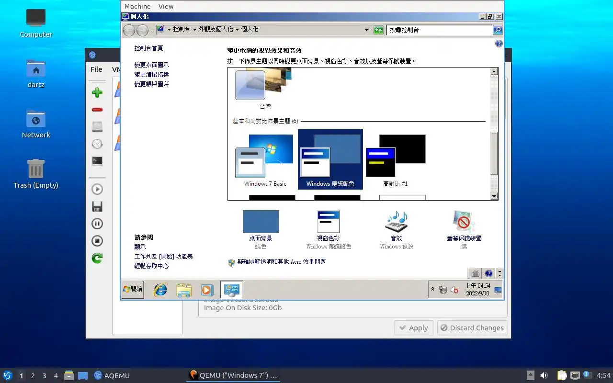Open 變更桌面圖示 link
Viewport: 613px width, 383px height.
[151, 65]
